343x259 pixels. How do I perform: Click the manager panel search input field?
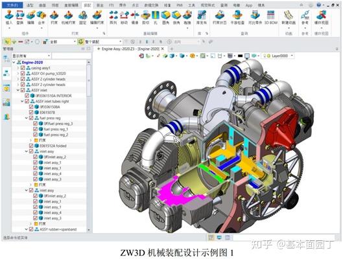(71, 56)
